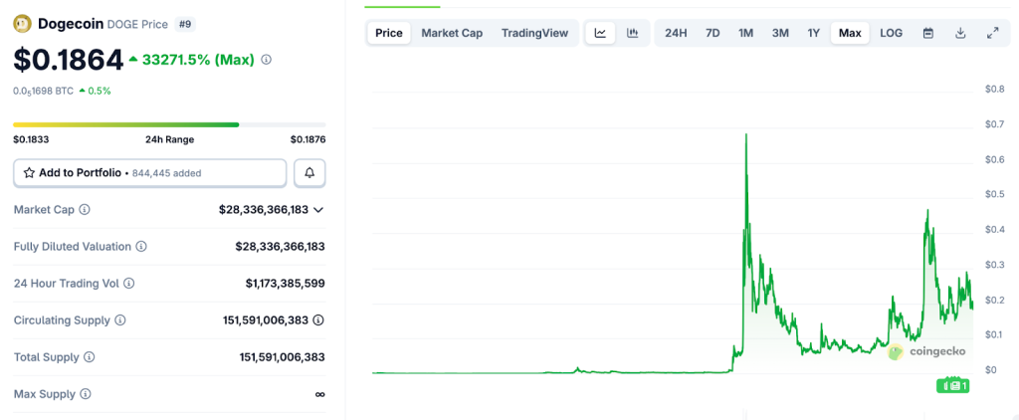The width and height of the screenshot is (1019, 420).
Task: Expand the Market Cap value chevron
Action: (x=318, y=210)
